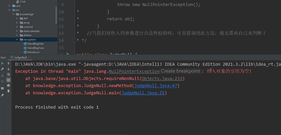Open run configuration wrench icon
281x135 pixels.
(2, 69)
